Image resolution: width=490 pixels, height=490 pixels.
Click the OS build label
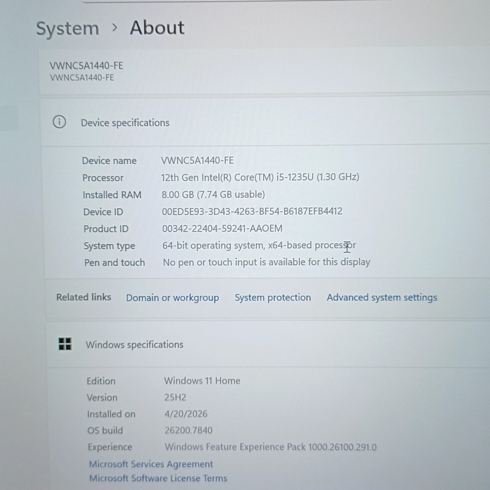pos(105,430)
